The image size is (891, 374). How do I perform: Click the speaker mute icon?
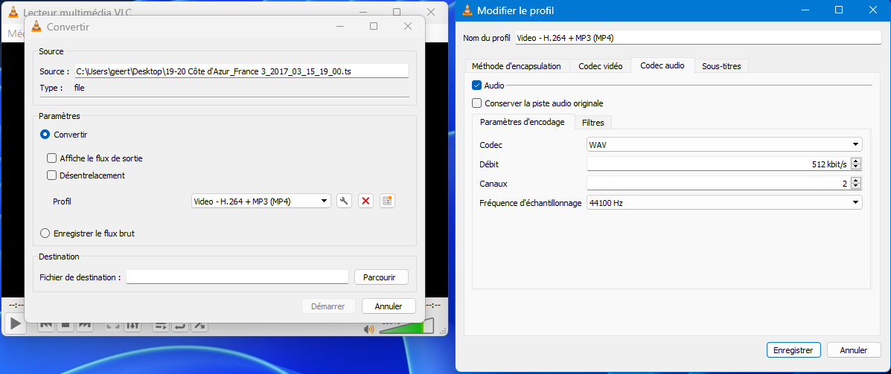click(368, 329)
